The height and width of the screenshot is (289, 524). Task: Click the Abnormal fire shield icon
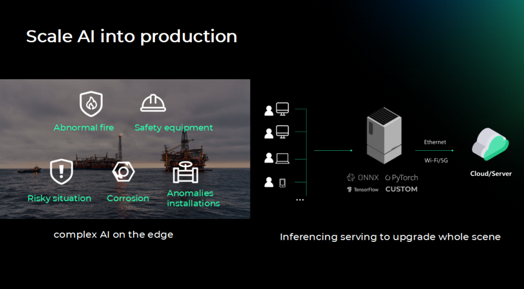pyautogui.click(x=91, y=103)
